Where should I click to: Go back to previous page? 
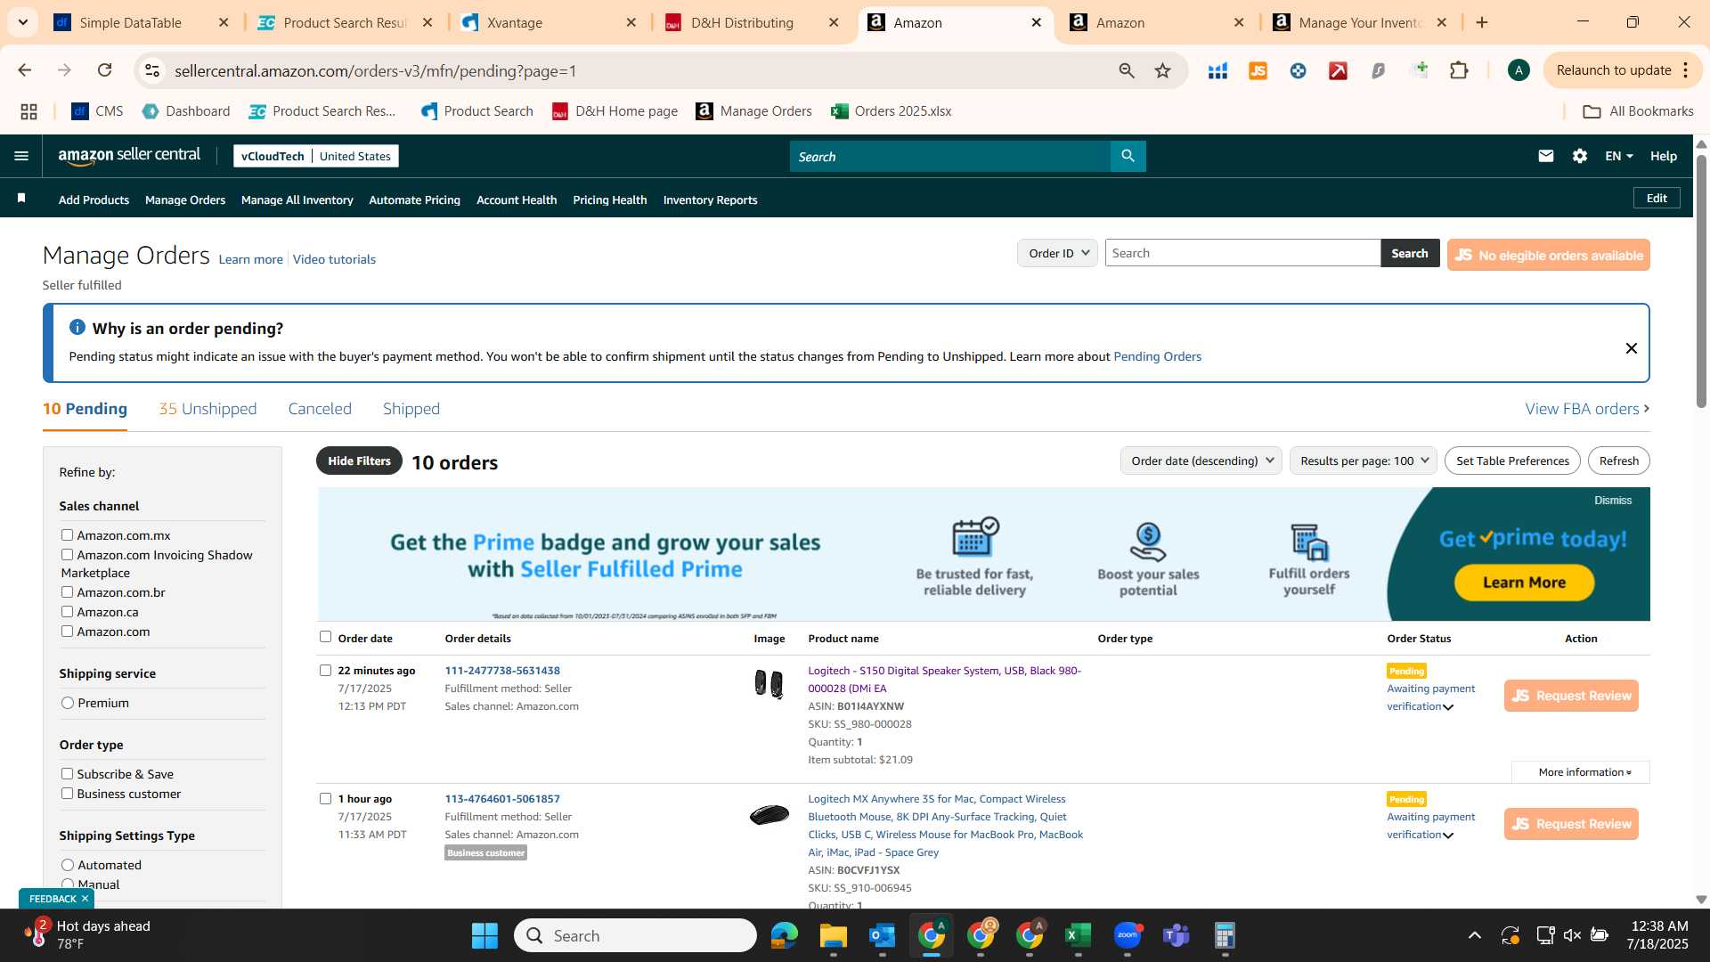[25, 70]
